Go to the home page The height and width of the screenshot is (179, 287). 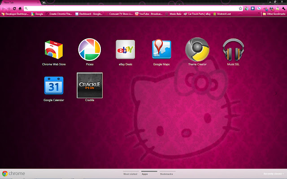pyautogui.click(x=20, y=9)
